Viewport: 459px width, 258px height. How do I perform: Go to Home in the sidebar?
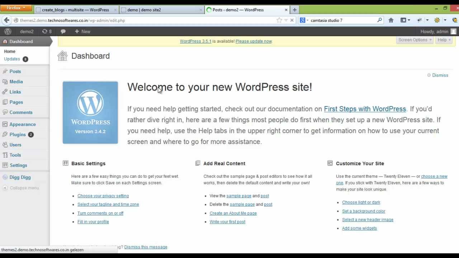[x=10, y=52]
